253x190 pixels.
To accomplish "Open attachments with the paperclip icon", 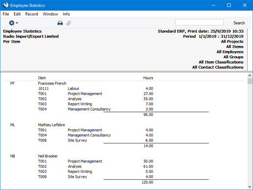I will click(x=69, y=23).
